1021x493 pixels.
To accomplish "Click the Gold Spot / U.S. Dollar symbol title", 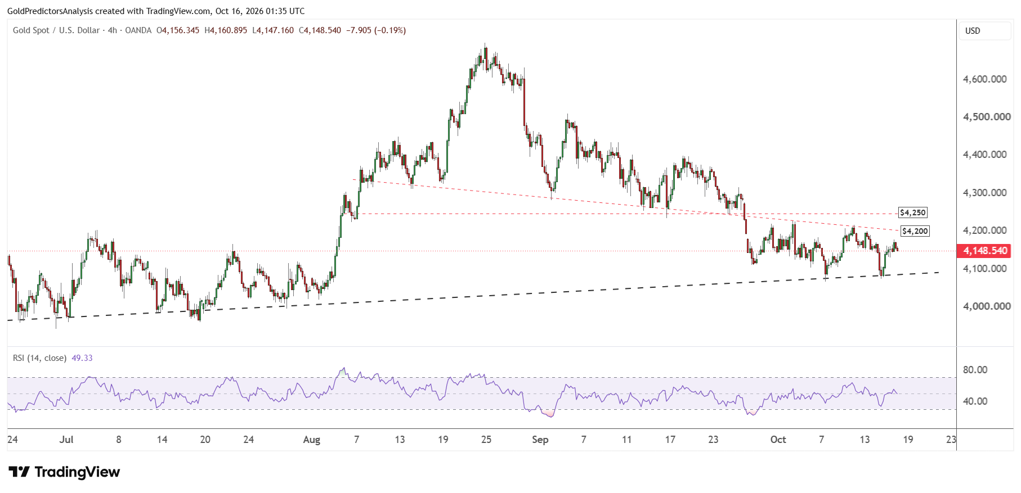I will click(56, 30).
